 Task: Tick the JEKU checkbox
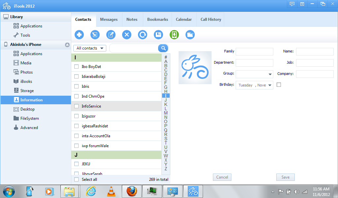(76, 164)
